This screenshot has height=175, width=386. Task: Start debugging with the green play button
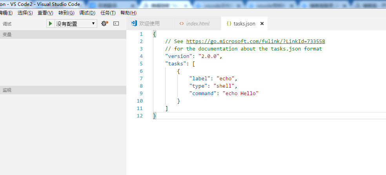tap(51, 23)
